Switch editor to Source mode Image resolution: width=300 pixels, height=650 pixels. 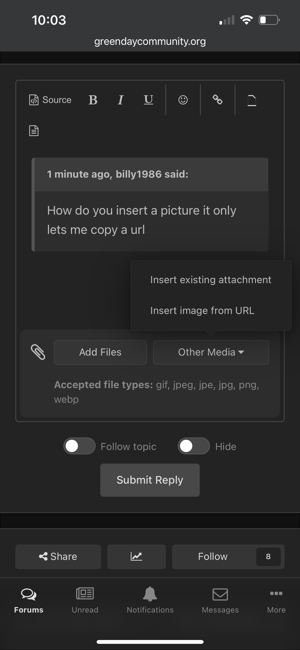click(x=50, y=100)
